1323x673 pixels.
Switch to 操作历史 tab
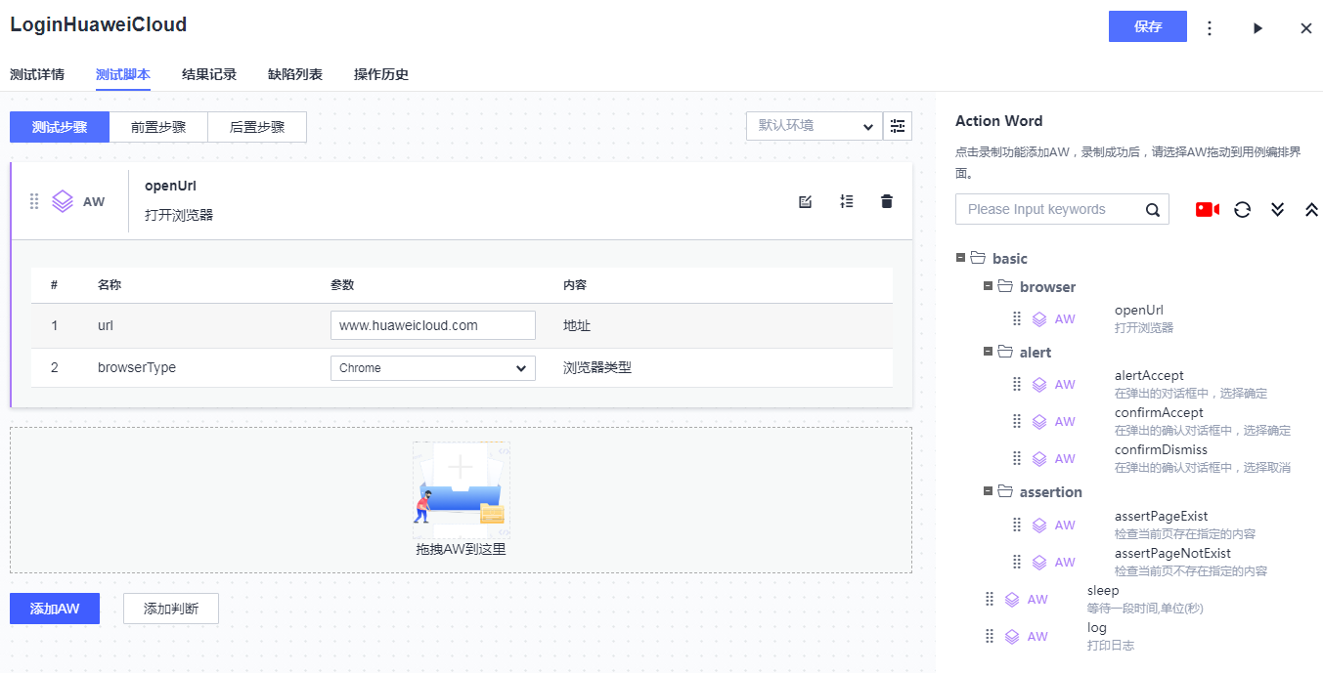pyautogui.click(x=381, y=74)
